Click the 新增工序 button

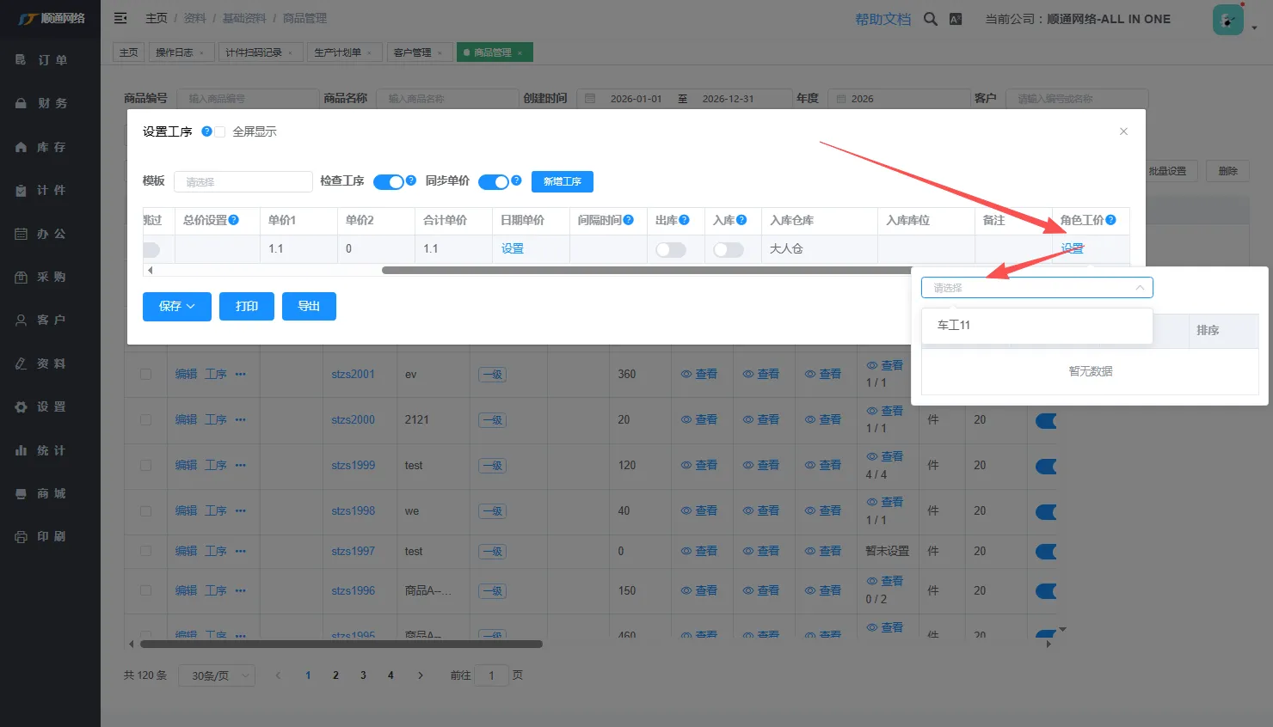point(562,181)
